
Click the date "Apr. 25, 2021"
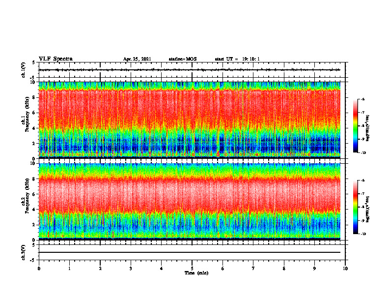pos(137,59)
